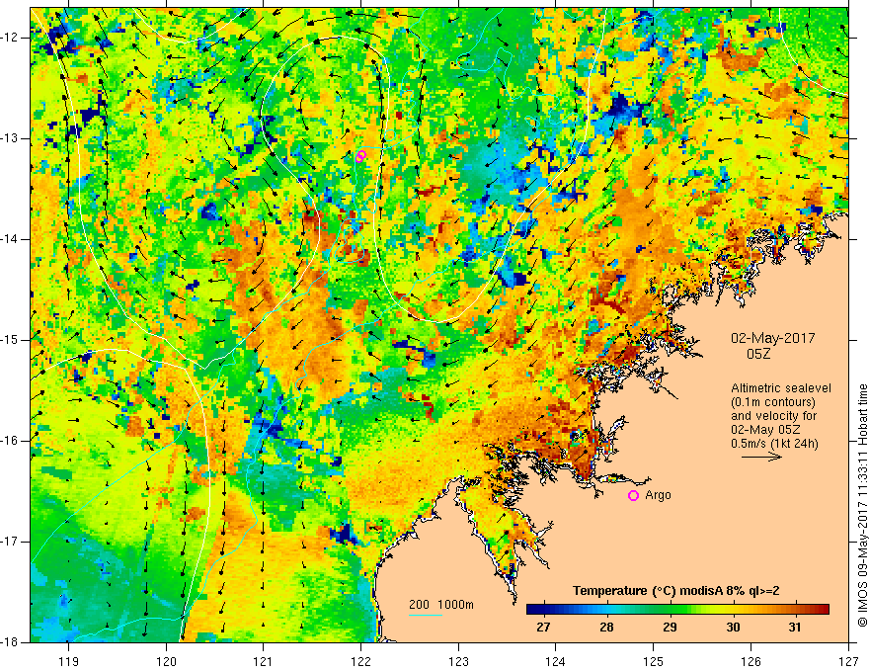Click the "124" longitude axis label
869x672 pixels.
(556, 661)
